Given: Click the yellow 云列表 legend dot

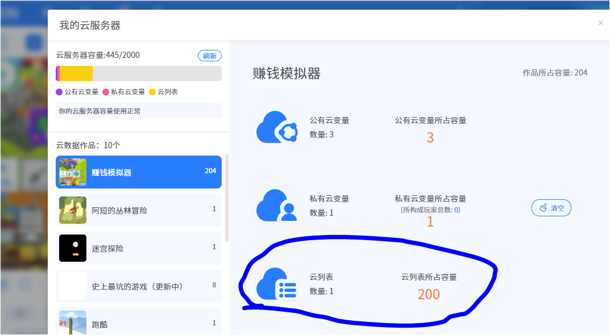Looking at the screenshot, I should click(x=152, y=92).
